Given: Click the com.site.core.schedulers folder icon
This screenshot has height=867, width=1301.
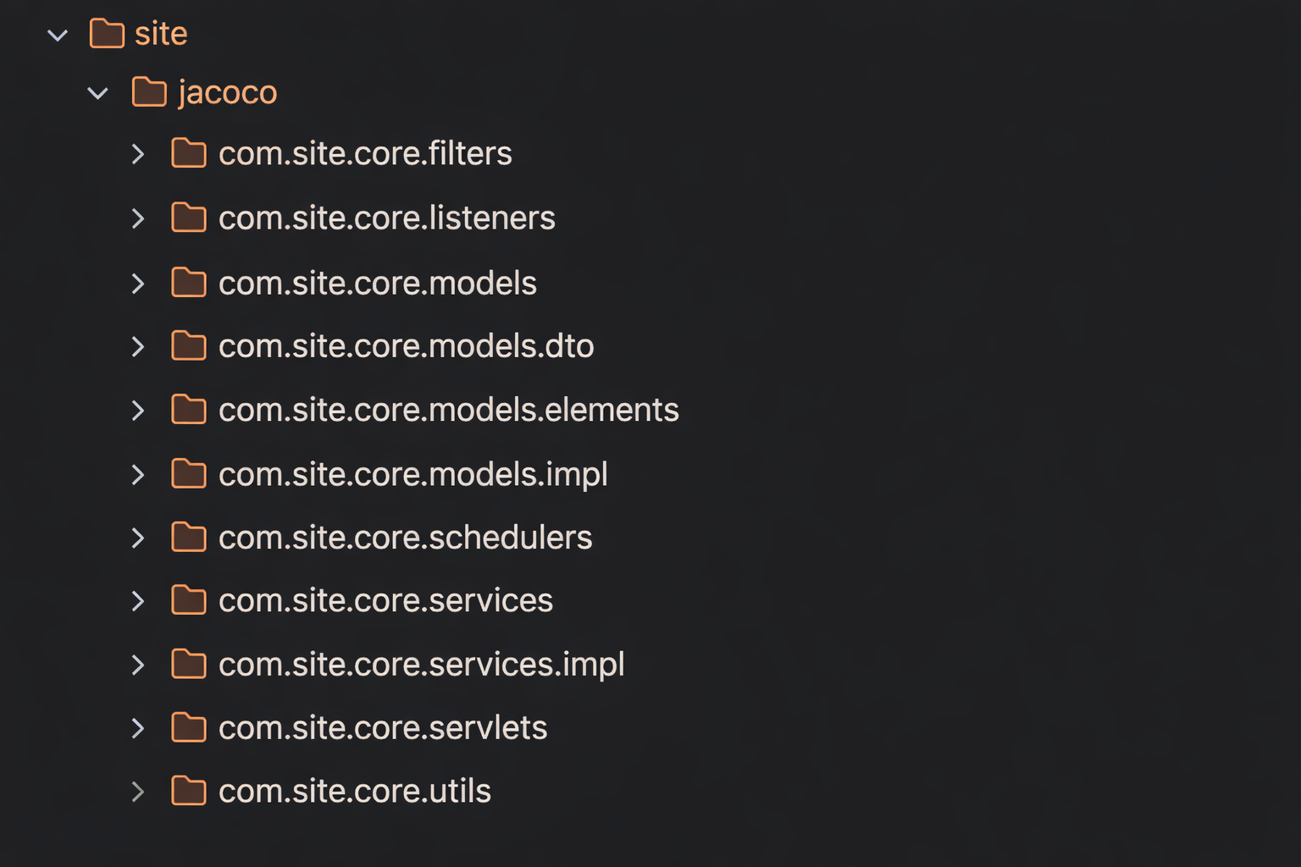Looking at the screenshot, I should (x=188, y=538).
